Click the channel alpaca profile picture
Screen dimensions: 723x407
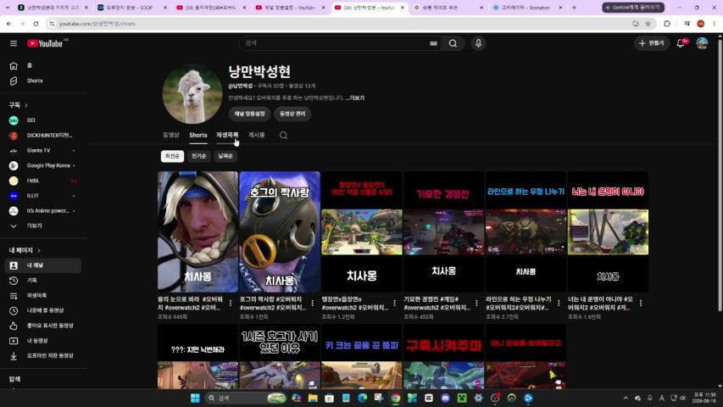pyautogui.click(x=192, y=94)
